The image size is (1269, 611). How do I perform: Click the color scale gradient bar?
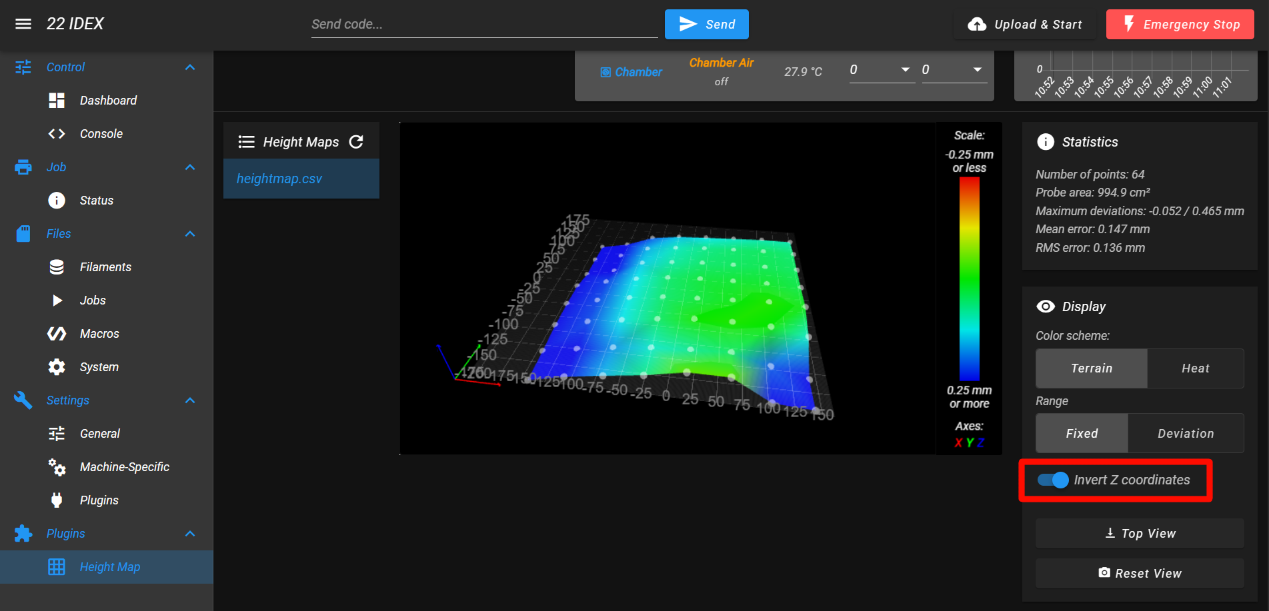pos(970,280)
